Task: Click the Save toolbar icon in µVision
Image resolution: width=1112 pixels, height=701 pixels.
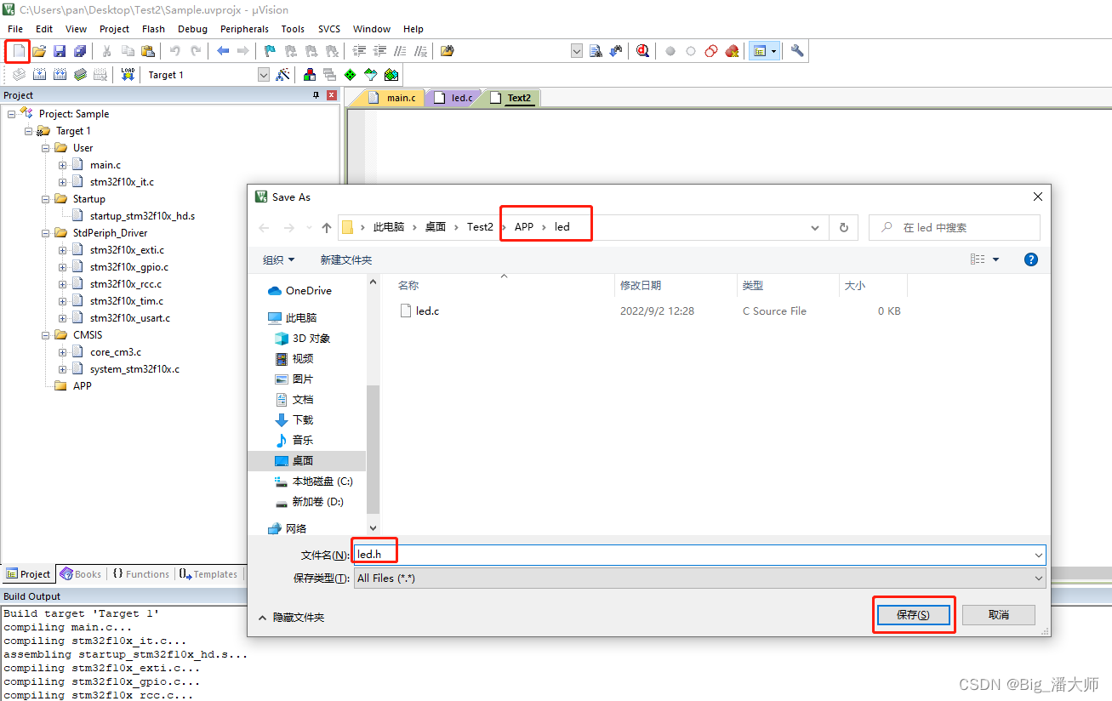Action: [x=60, y=51]
